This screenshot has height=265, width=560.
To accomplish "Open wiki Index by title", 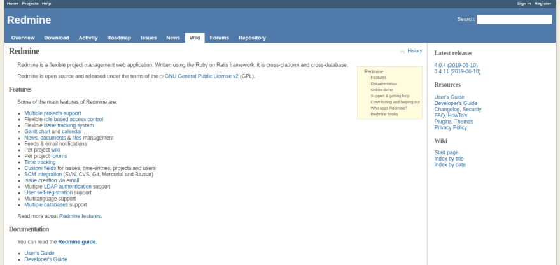I will (x=449, y=159).
